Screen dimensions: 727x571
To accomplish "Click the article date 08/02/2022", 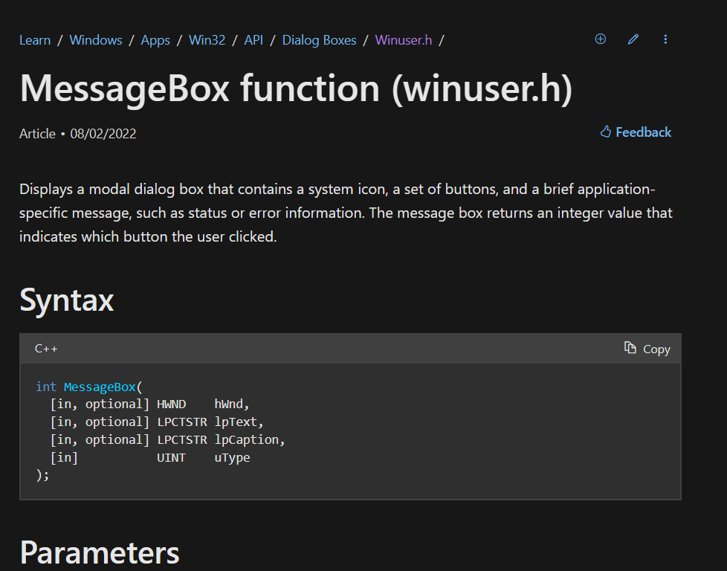I will pos(103,134).
